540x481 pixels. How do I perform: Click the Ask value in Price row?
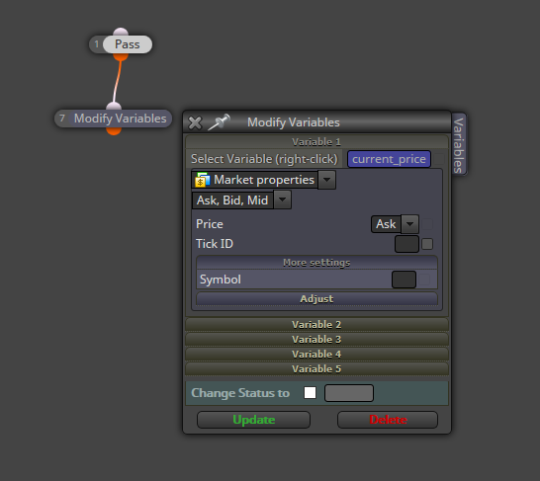point(386,224)
